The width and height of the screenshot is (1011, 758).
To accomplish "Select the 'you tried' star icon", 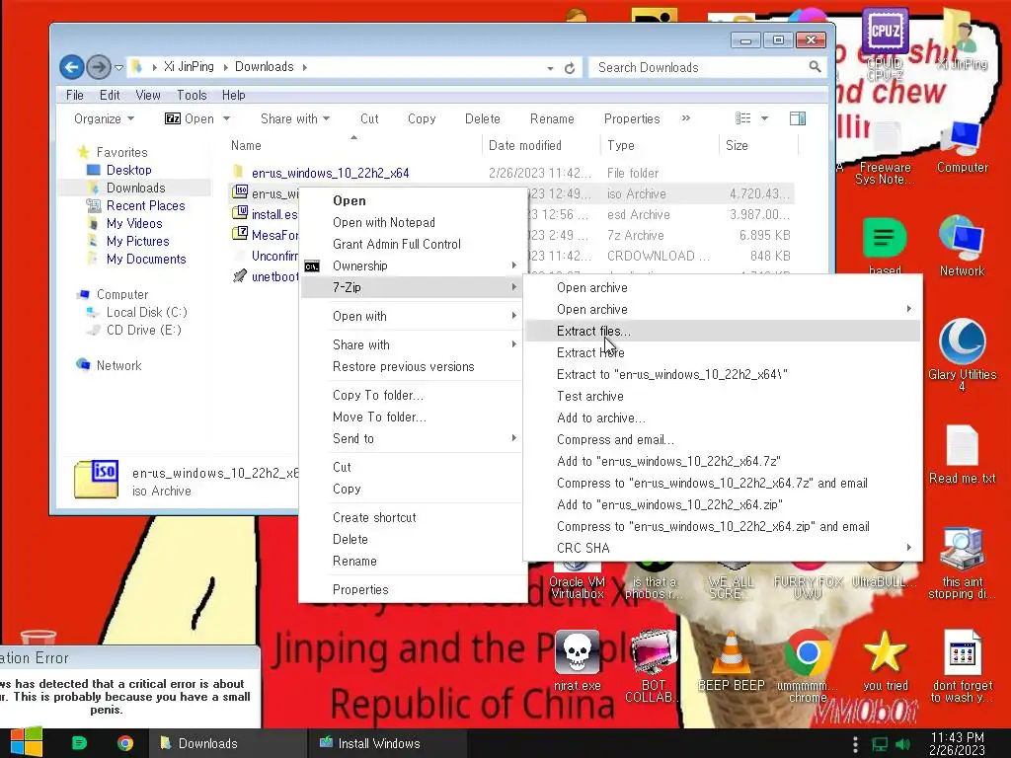I will point(885,660).
